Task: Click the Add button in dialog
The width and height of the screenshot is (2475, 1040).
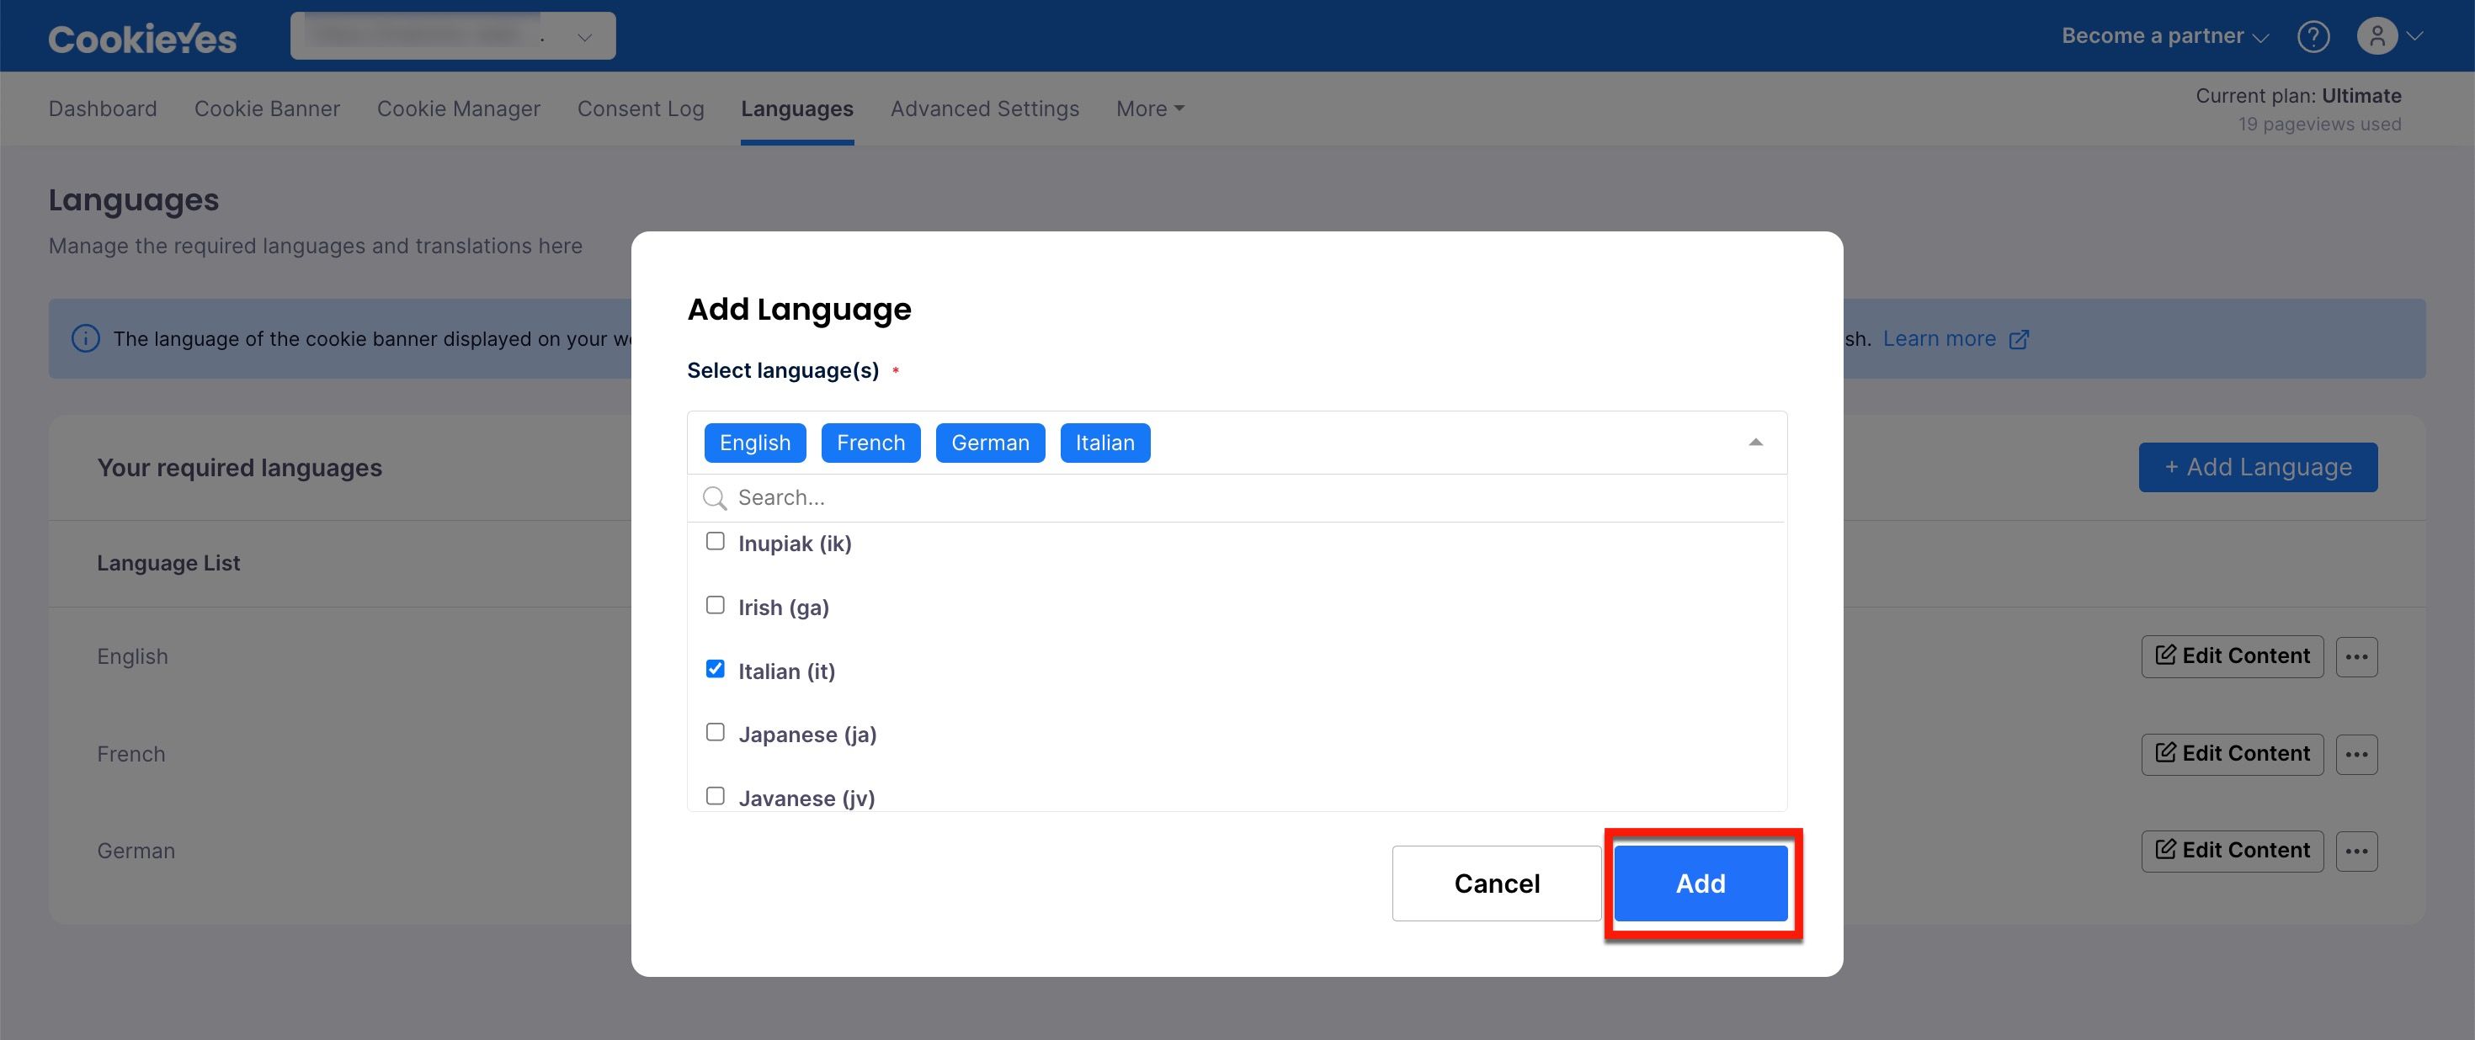Action: coord(1701,883)
